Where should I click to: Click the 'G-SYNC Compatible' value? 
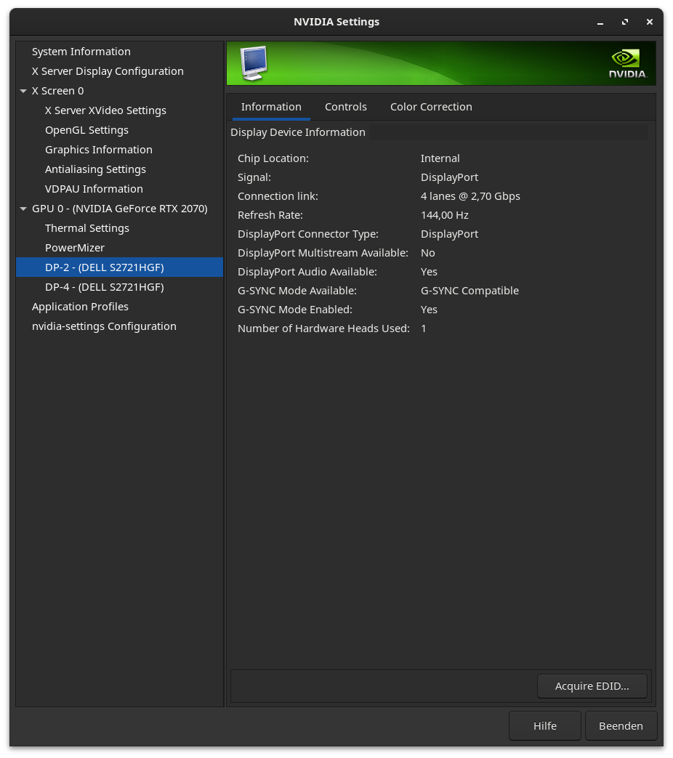pos(470,291)
